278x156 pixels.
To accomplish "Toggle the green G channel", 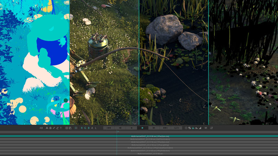I will (x=85, y=128).
